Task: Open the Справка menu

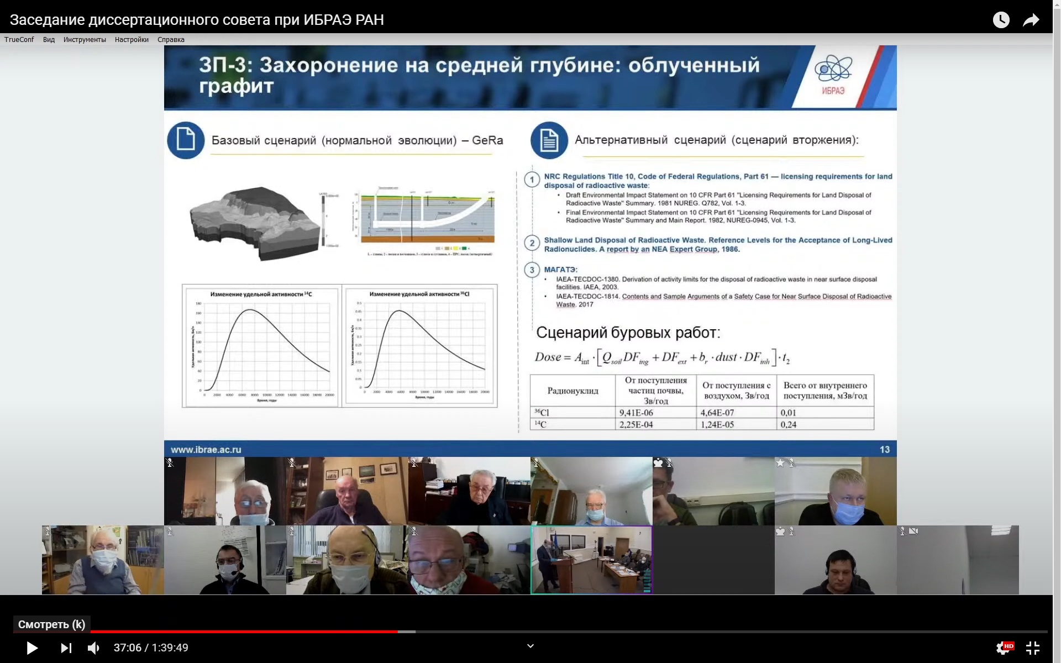Action: point(171,40)
